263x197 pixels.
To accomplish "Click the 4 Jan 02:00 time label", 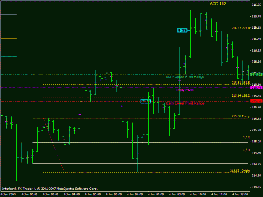I will pos(29,194).
